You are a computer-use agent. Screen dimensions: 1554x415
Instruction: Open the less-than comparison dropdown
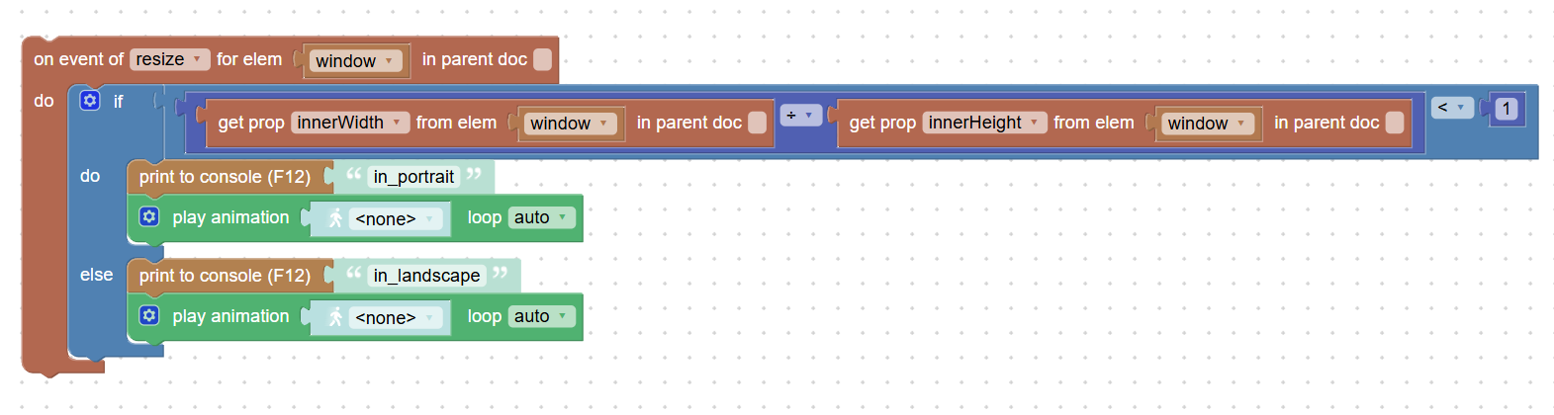tap(1452, 107)
